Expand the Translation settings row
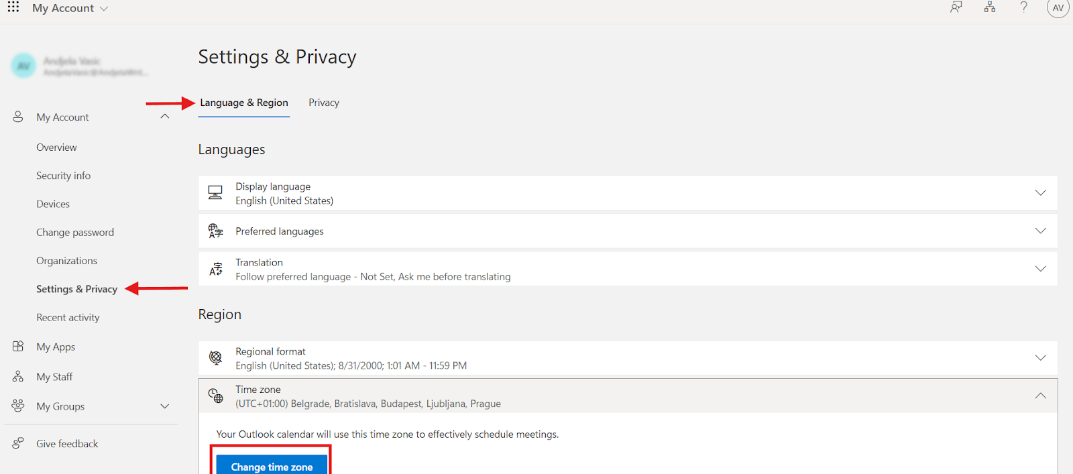Image resolution: width=1073 pixels, height=474 pixels. (x=1040, y=269)
